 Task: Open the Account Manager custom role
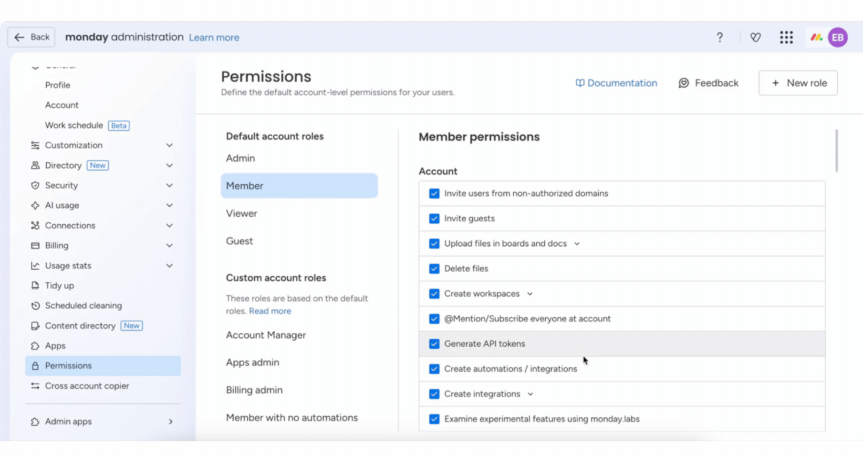pyautogui.click(x=266, y=335)
